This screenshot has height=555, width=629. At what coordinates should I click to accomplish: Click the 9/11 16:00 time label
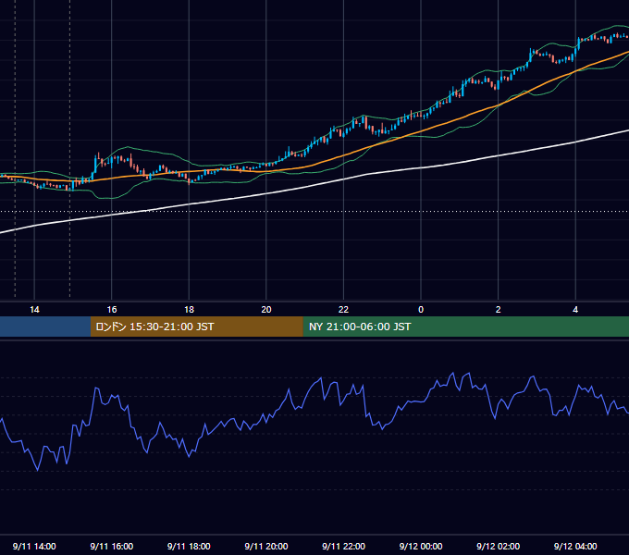[112, 546]
